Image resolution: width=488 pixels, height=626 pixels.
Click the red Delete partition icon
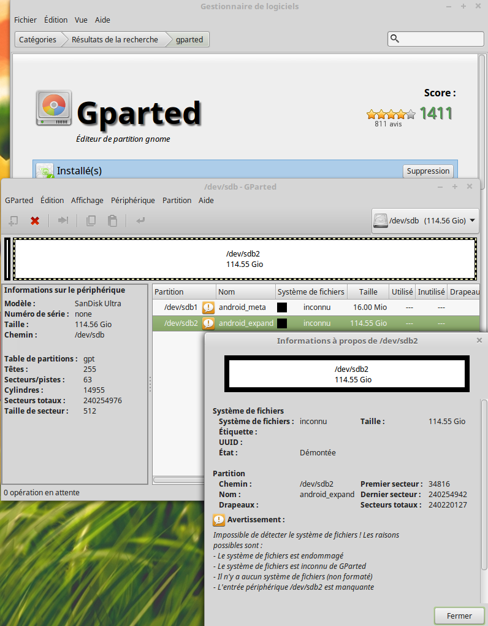pos(35,220)
